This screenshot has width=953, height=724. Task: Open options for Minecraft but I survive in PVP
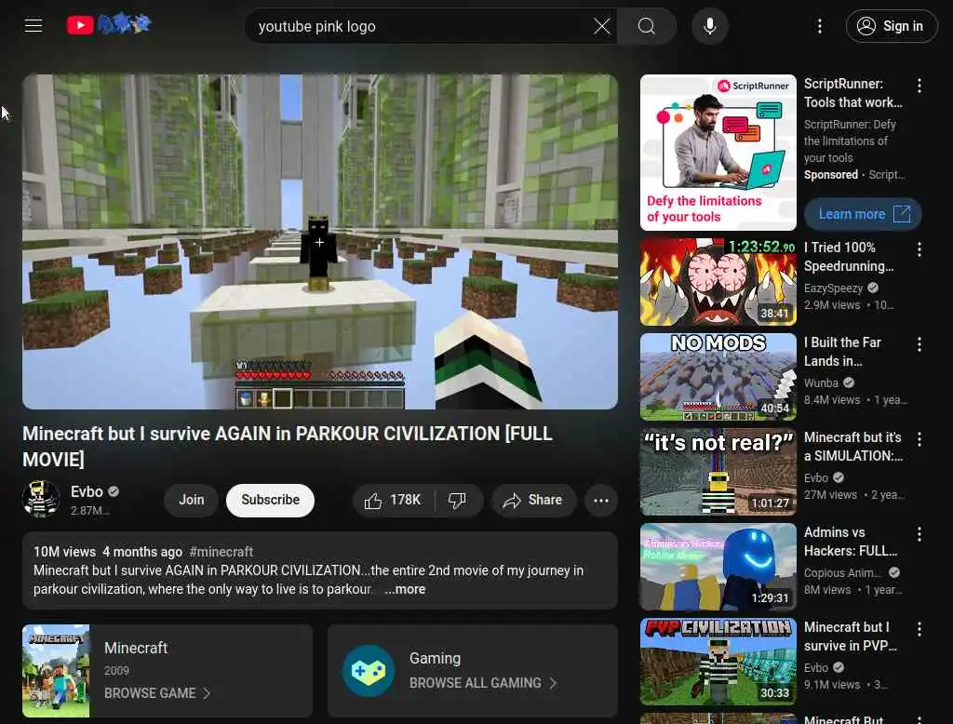[919, 628]
